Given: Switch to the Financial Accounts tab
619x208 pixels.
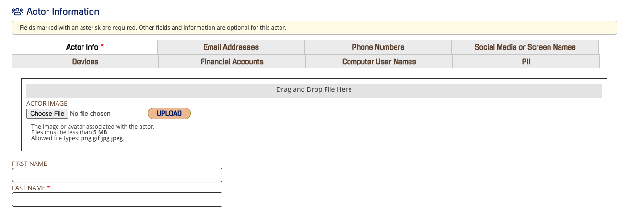Looking at the screenshot, I should (x=232, y=61).
